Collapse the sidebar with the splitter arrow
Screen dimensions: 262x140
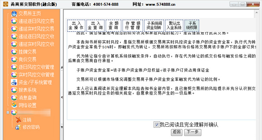pos(62,97)
